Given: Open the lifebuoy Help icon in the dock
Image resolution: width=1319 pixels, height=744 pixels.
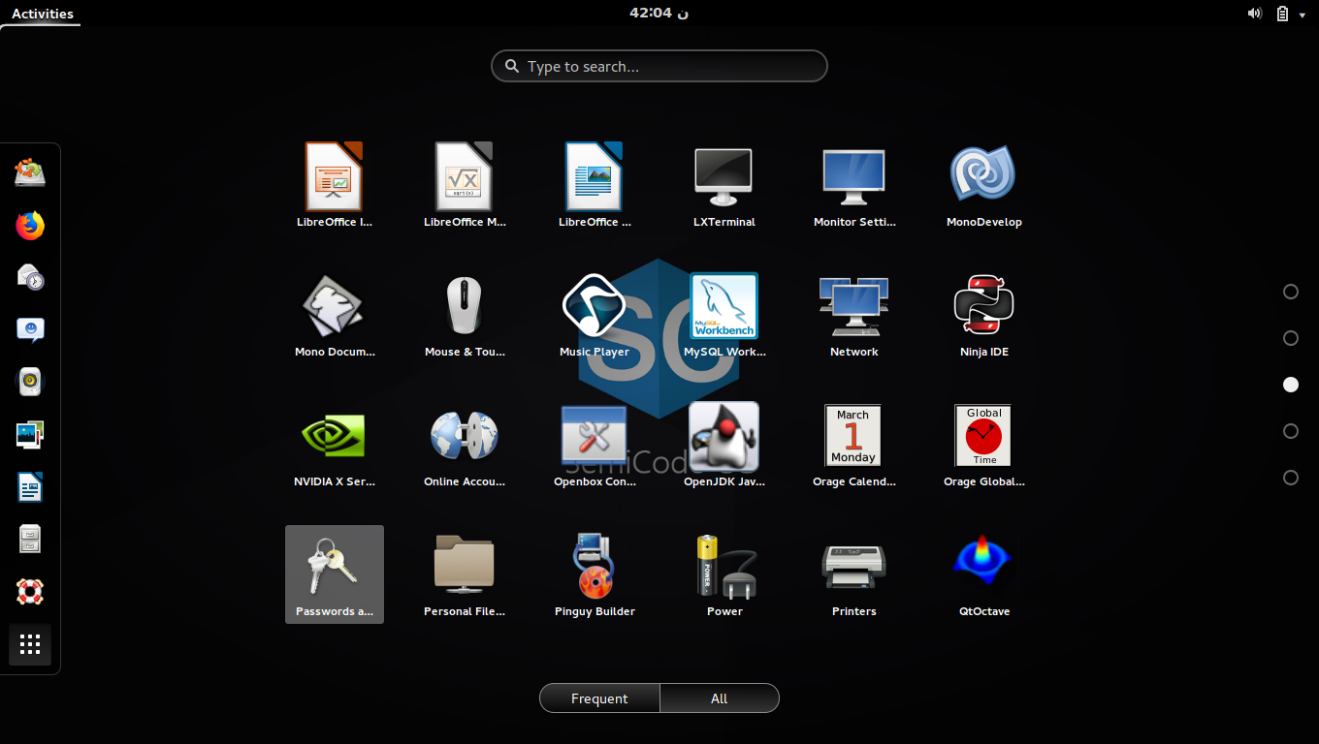Looking at the screenshot, I should tap(30, 592).
